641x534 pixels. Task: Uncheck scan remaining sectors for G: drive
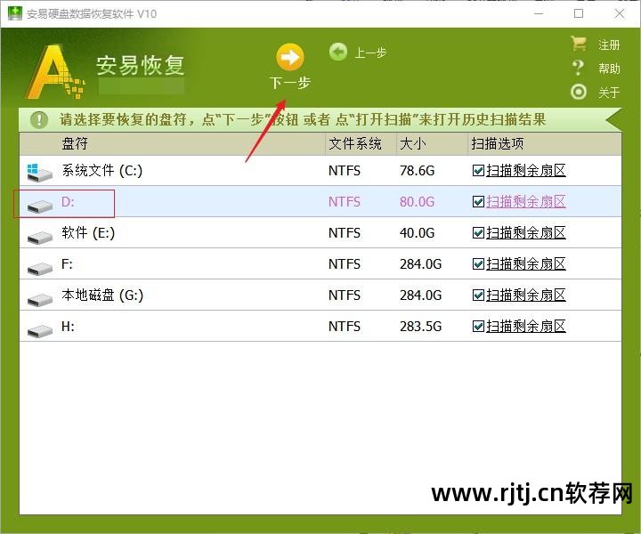click(478, 295)
